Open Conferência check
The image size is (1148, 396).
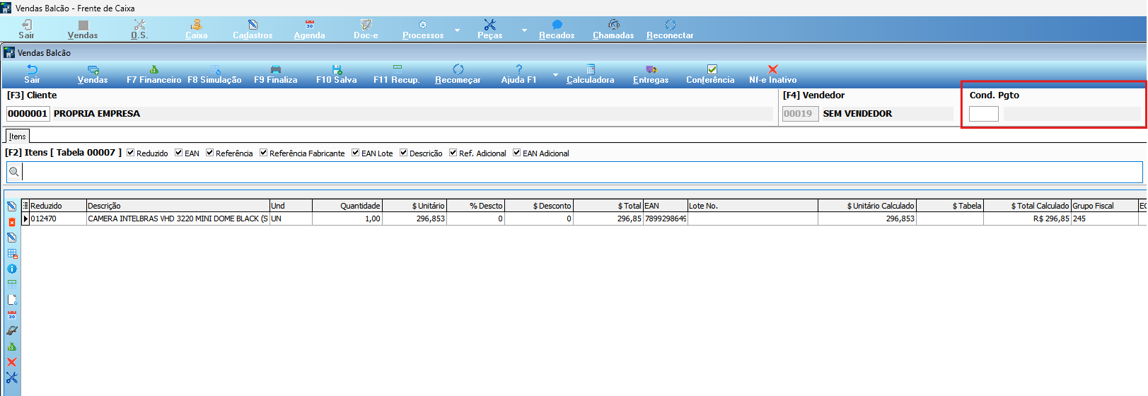(x=710, y=74)
